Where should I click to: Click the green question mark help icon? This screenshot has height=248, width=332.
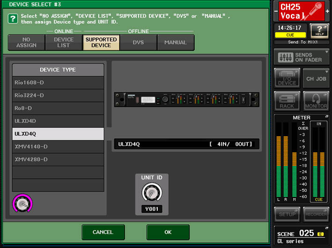(13, 19)
